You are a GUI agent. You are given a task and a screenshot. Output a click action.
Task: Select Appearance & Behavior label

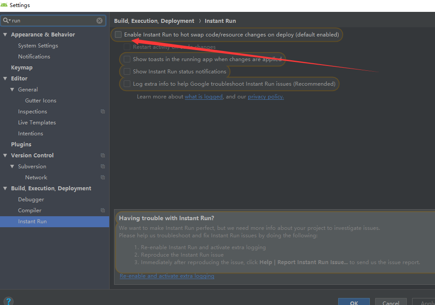(43, 35)
